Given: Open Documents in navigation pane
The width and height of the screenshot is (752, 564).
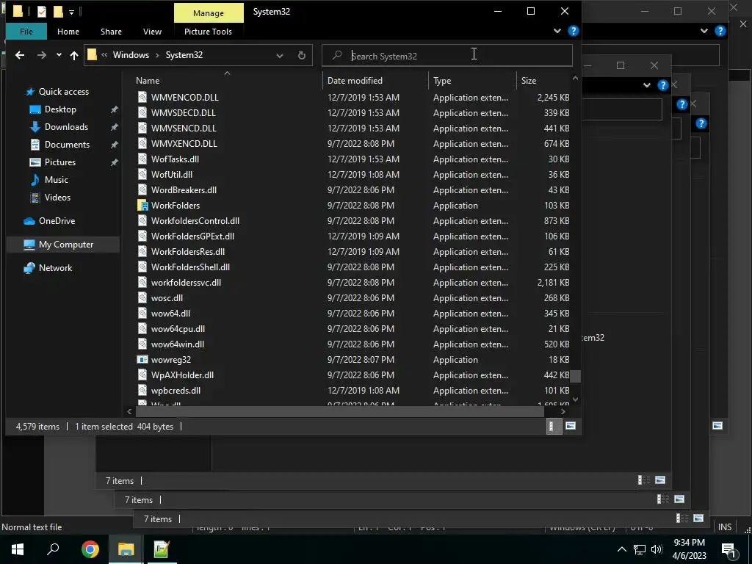Looking at the screenshot, I should coord(67,145).
